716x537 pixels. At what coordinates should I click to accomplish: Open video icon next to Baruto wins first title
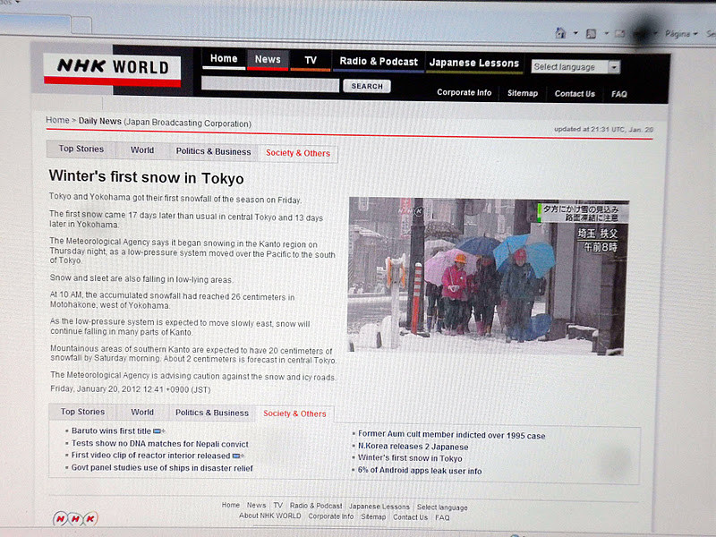(159, 431)
